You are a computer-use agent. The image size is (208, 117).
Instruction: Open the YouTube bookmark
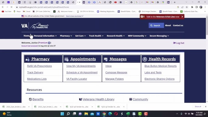tap(6, 12)
